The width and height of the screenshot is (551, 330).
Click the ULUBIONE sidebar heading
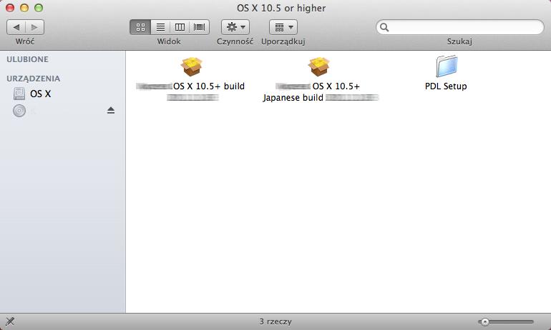27,59
